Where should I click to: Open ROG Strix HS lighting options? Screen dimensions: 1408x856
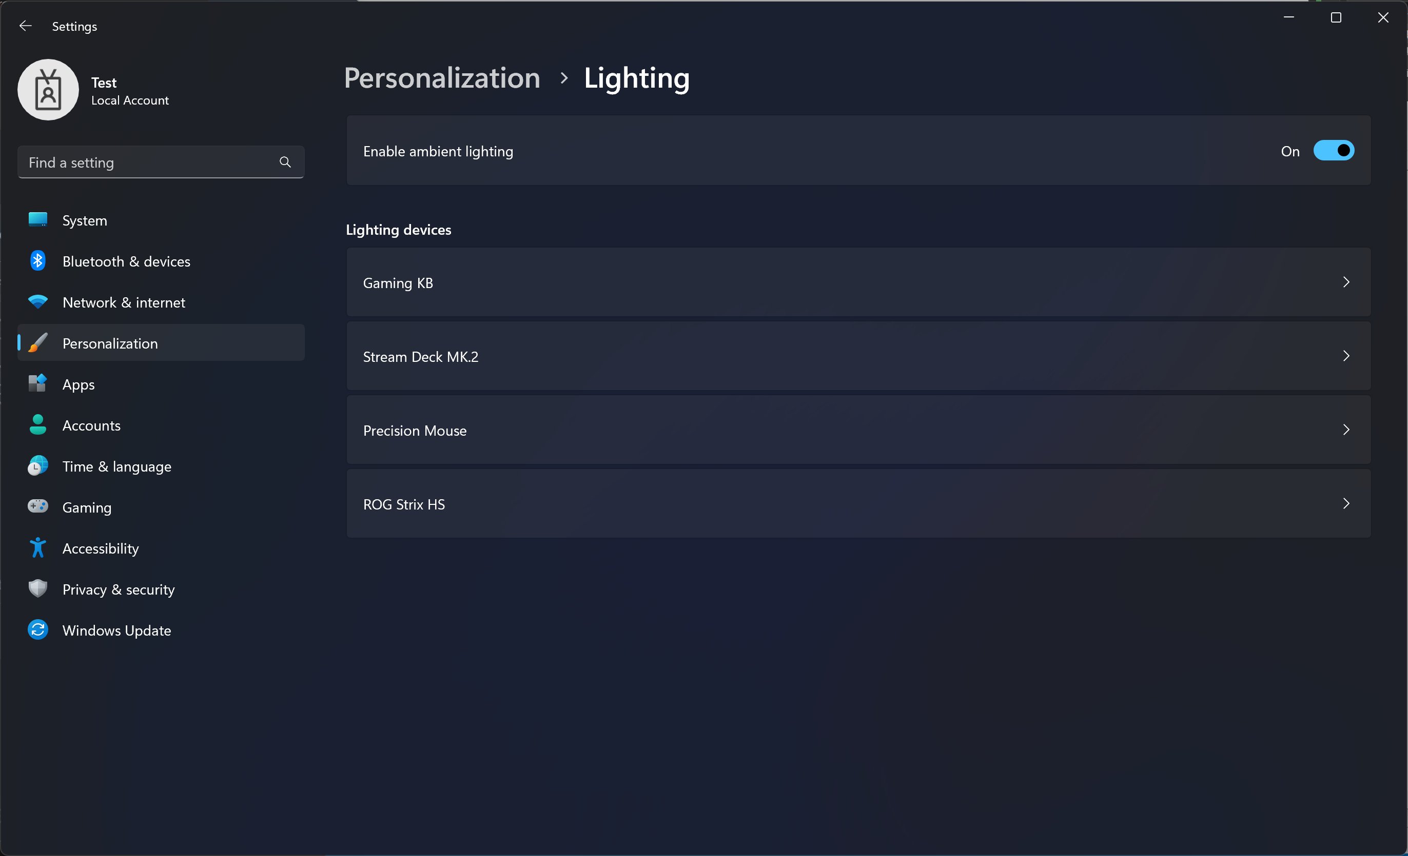[859, 503]
